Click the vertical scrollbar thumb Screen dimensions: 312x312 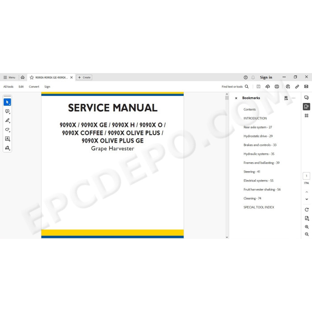point(227,98)
